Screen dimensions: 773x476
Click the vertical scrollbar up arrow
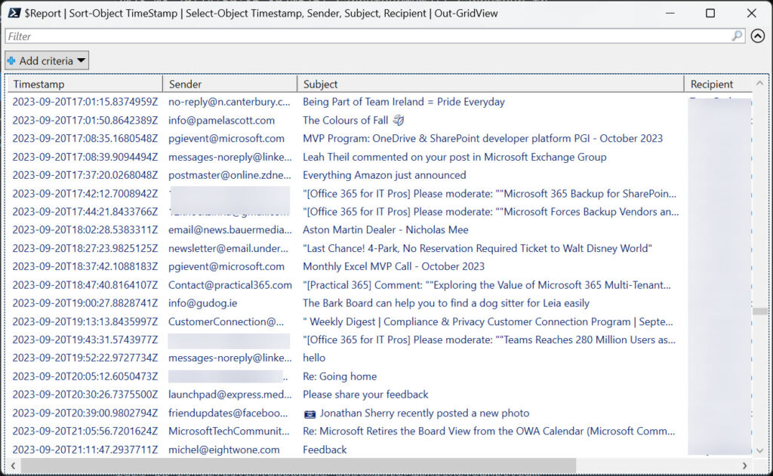[759, 83]
